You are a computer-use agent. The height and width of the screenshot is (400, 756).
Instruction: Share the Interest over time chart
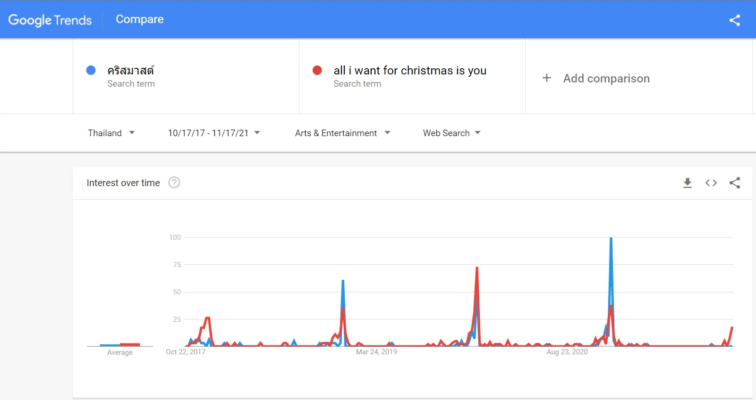735,183
